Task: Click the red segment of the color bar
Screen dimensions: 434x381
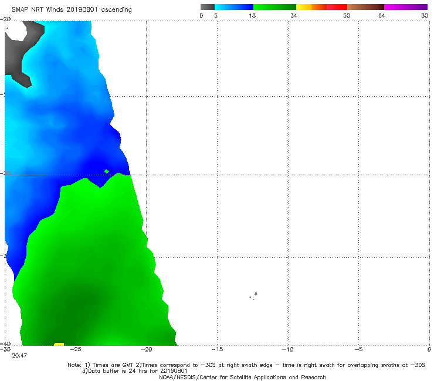Action: point(337,7)
